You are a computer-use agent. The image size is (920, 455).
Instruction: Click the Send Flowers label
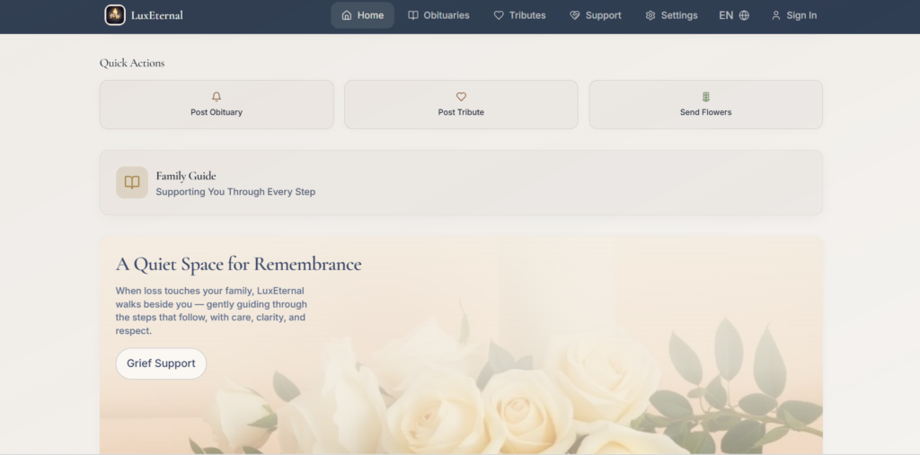coord(706,112)
